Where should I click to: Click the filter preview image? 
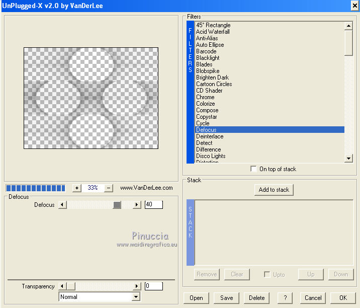coord(91,98)
